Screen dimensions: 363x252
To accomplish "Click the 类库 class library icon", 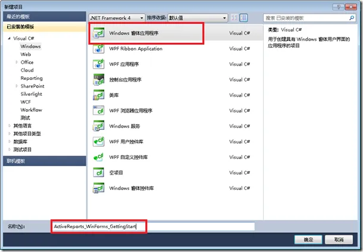I will (x=99, y=95).
